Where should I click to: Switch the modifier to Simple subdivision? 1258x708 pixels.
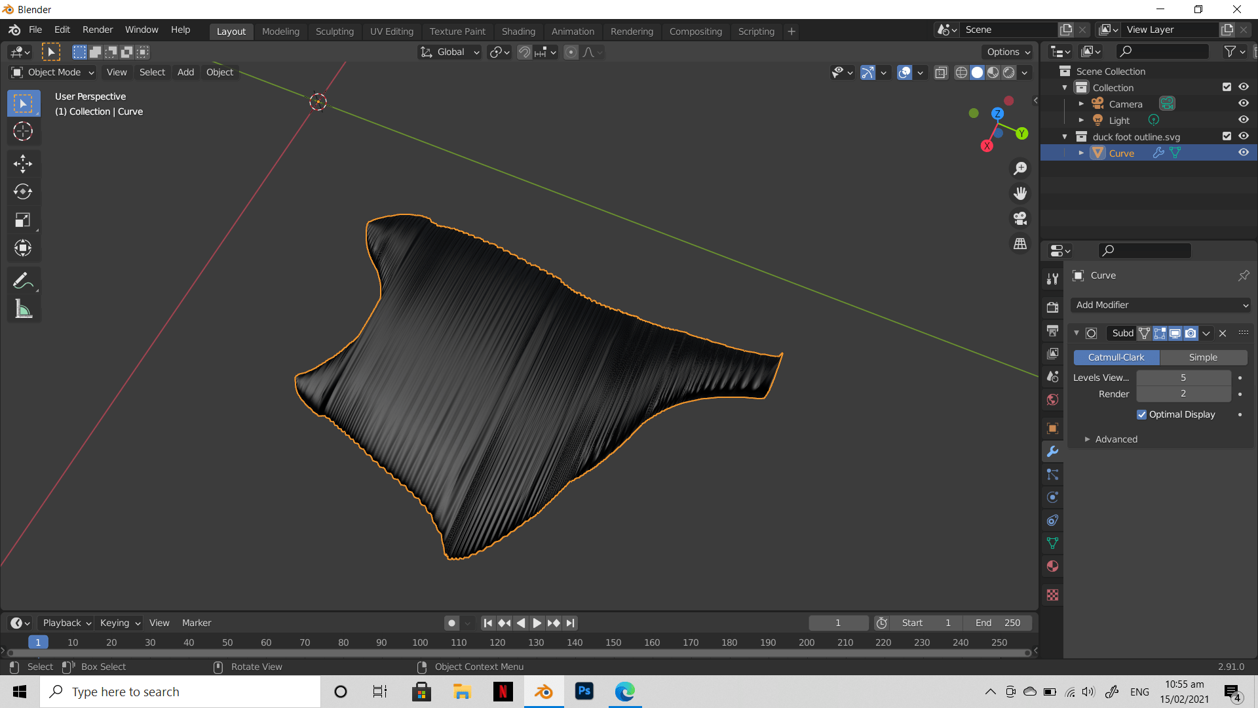point(1203,357)
